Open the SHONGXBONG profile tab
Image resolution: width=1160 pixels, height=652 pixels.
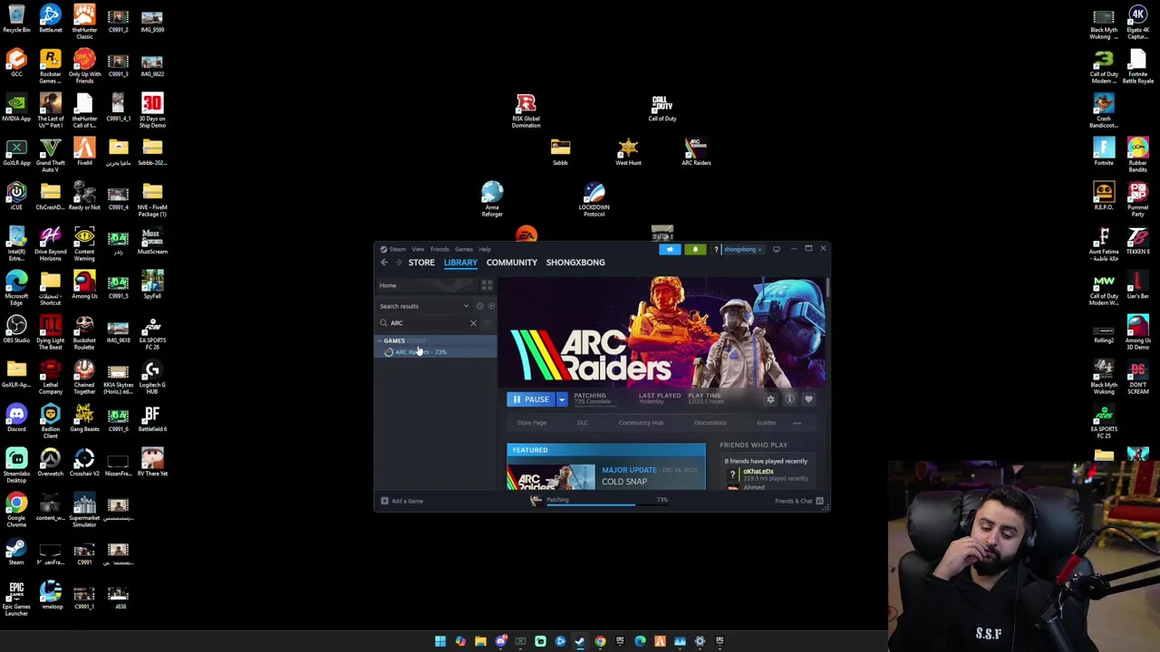(x=575, y=263)
